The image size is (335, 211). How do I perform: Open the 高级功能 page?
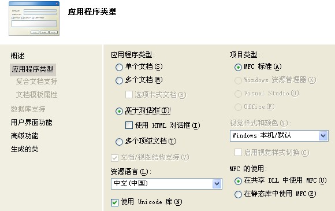(25, 136)
